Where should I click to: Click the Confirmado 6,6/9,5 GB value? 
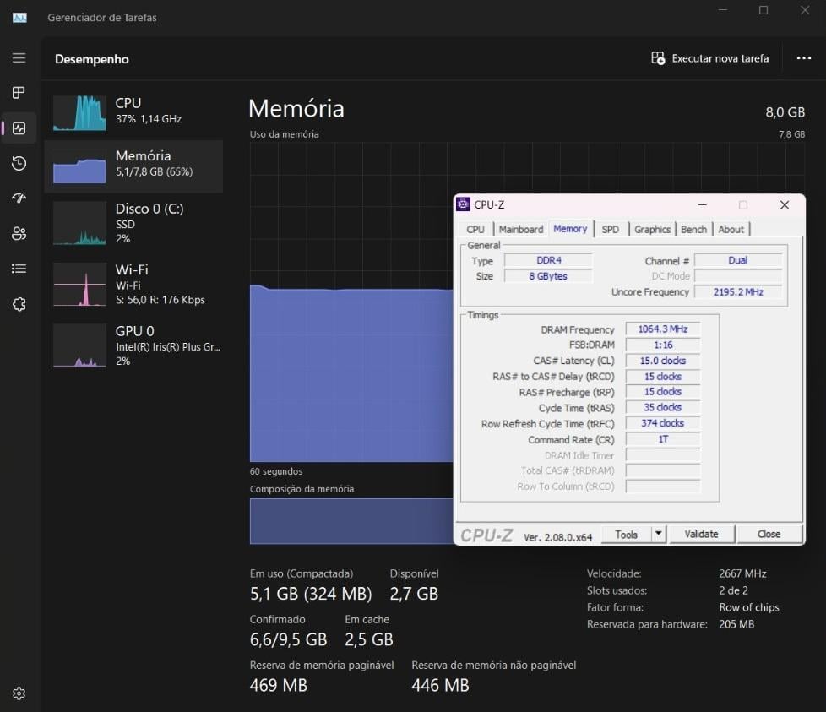[288, 639]
